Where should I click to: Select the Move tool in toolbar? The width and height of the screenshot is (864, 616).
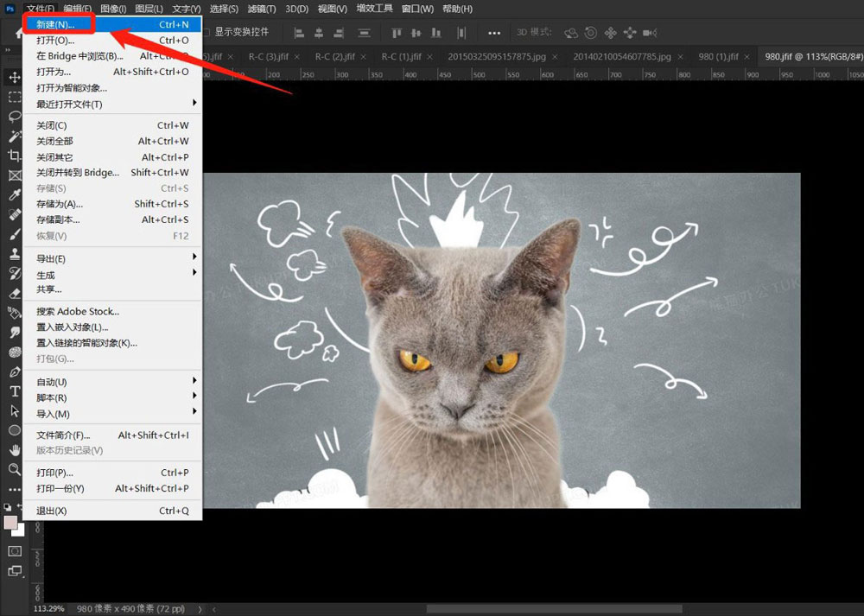[15, 78]
